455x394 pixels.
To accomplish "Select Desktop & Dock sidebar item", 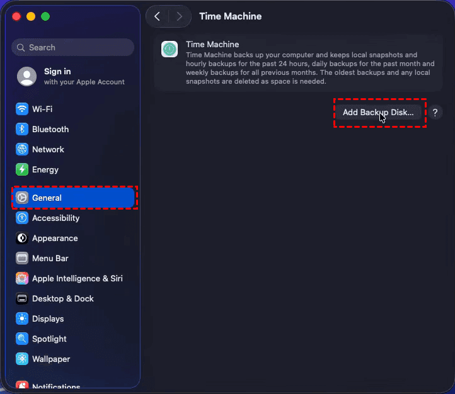I will [62, 298].
